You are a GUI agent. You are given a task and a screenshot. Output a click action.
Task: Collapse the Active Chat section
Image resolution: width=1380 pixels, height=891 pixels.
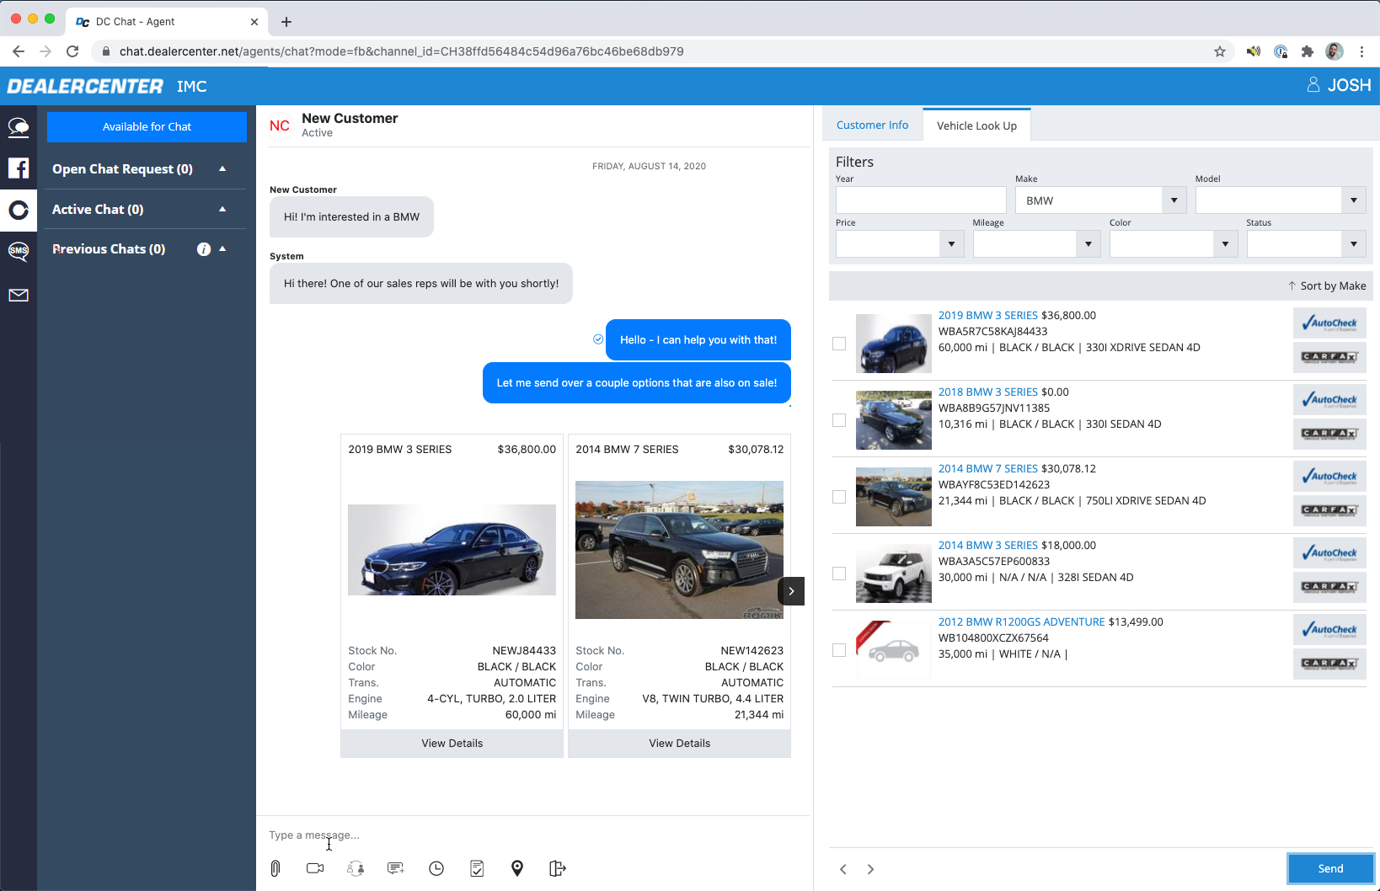[222, 209]
